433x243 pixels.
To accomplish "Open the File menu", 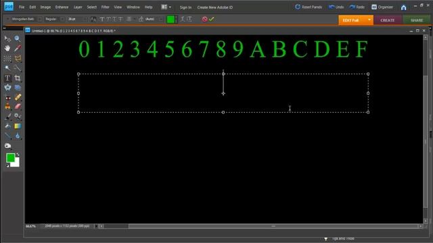I will (x=22, y=7).
